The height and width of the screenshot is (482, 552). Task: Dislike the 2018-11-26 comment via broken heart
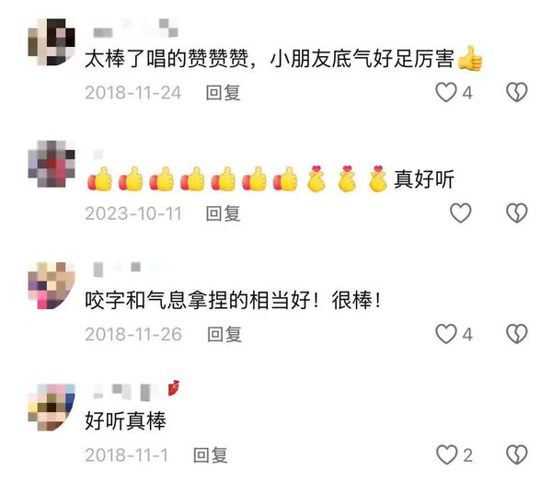coord(517,334)
